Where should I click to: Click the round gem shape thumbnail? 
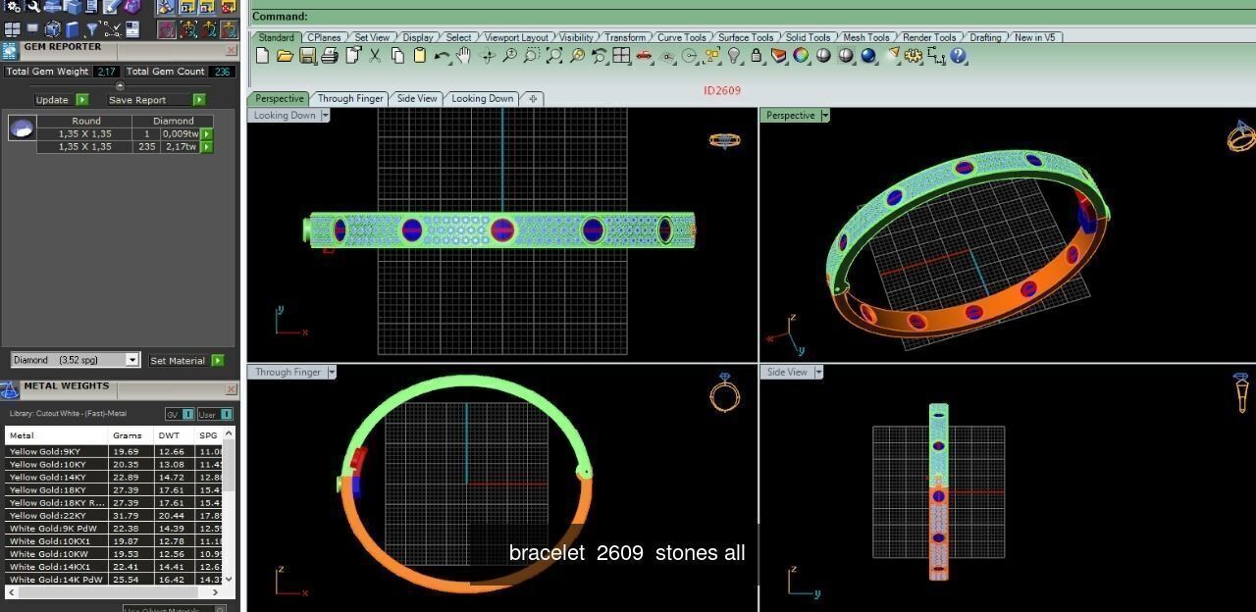(22, 127)
